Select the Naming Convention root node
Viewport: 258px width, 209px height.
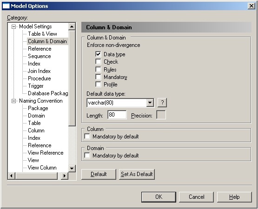pos(41,101)
